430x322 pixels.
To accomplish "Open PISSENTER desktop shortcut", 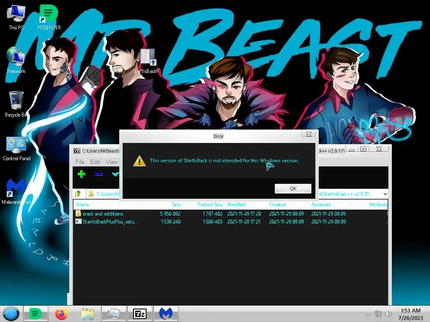I will coord(49,17).
